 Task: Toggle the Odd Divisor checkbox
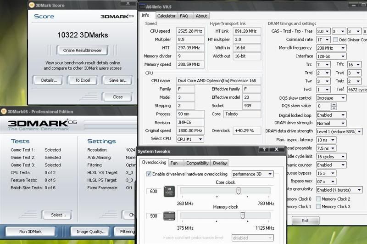[335, 40]
